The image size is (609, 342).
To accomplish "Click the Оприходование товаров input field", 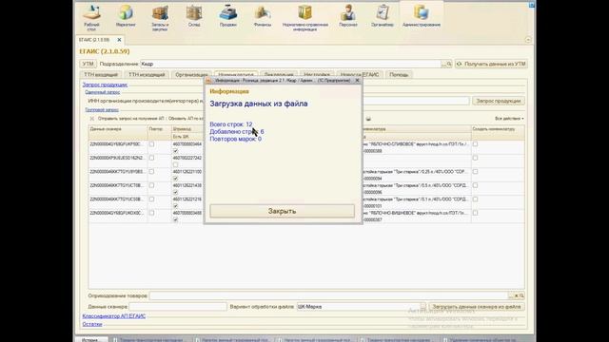I will click(x=328, y=295).
